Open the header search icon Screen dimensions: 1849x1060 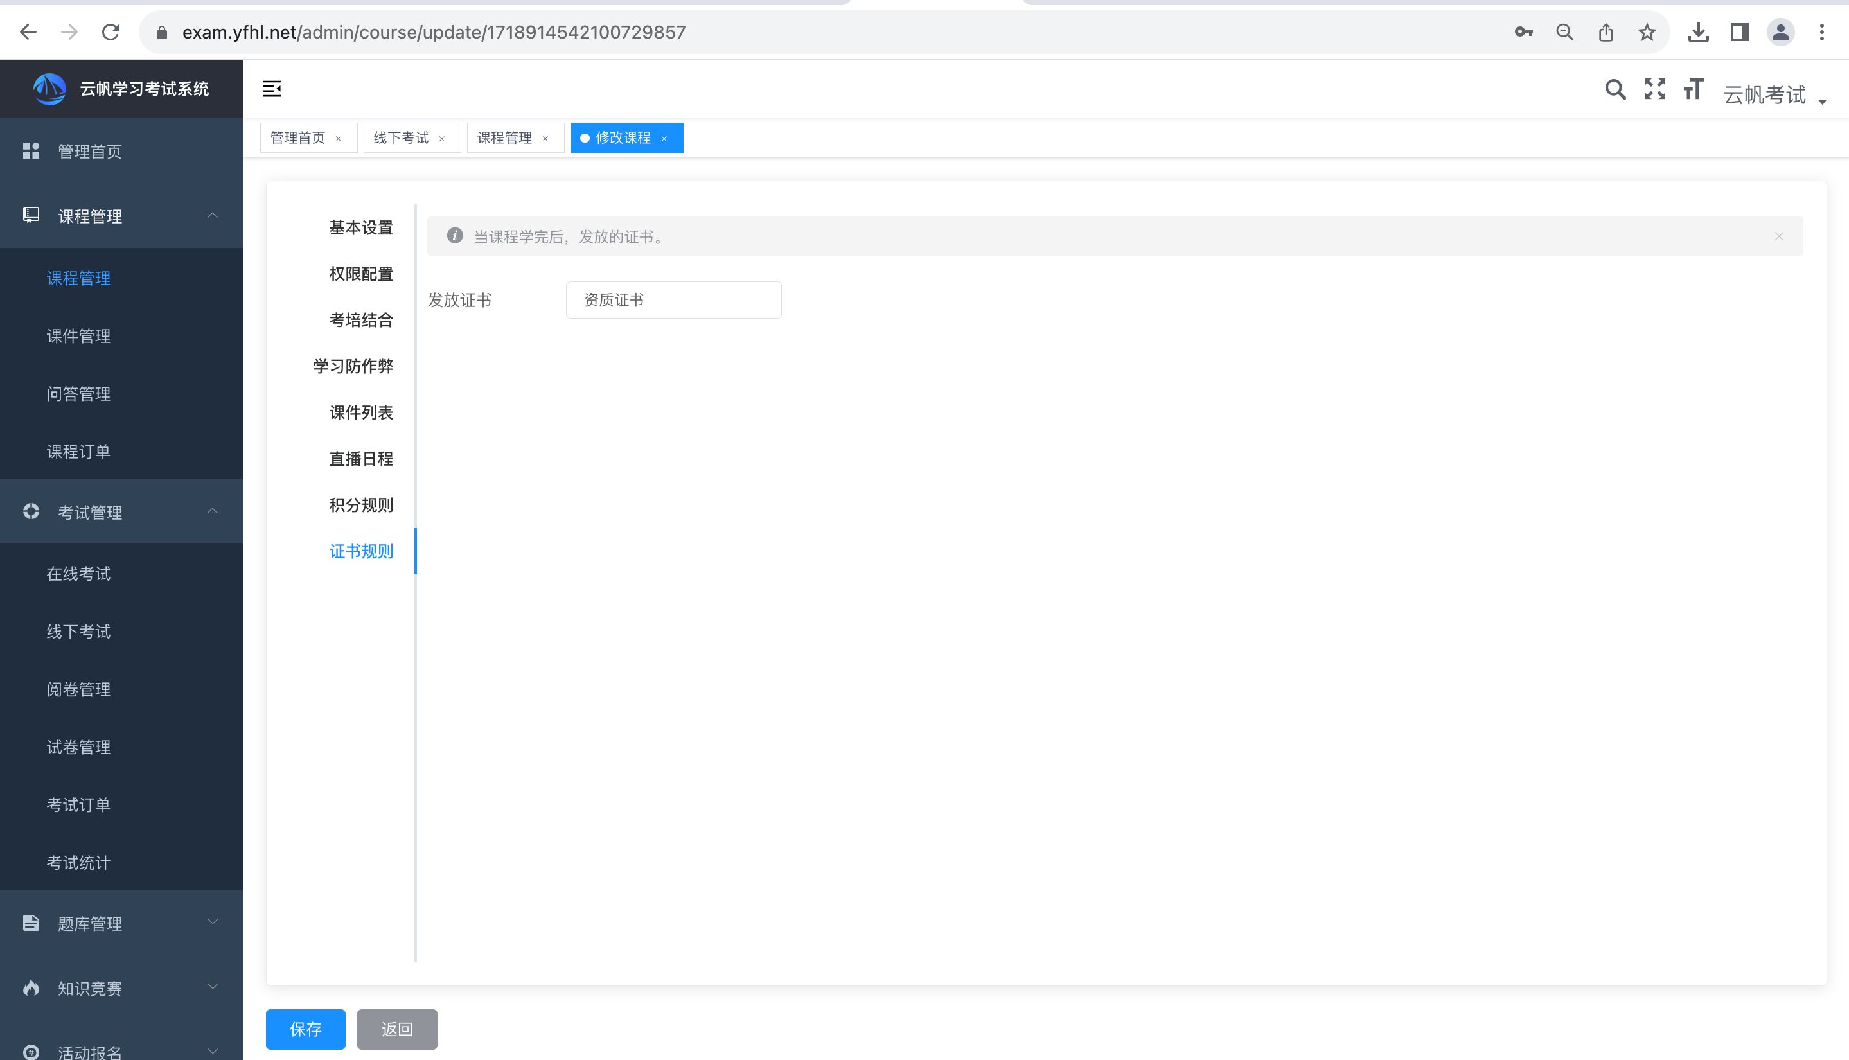pos(1615,89)
